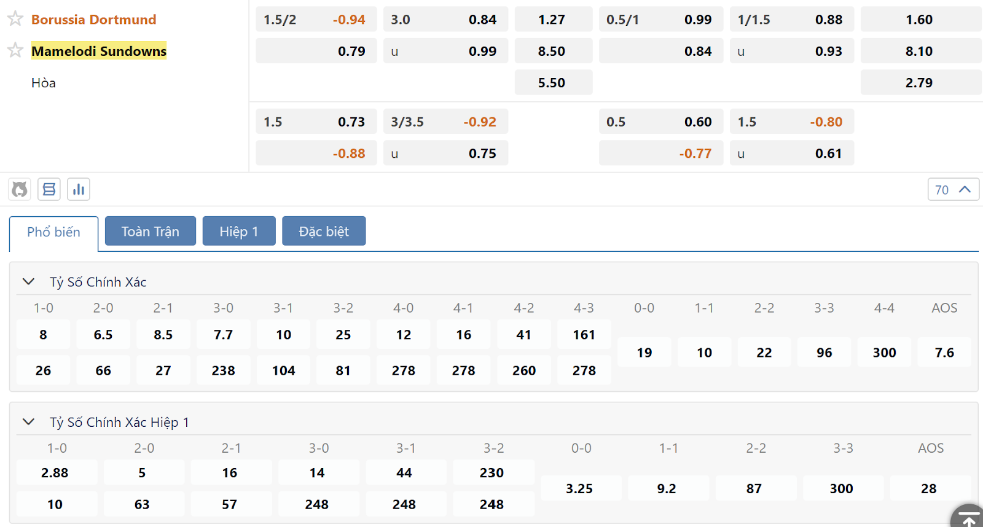Select first half over 1/1.5 odds 0.88
This screenshot has height=527, width=983.
792,20
